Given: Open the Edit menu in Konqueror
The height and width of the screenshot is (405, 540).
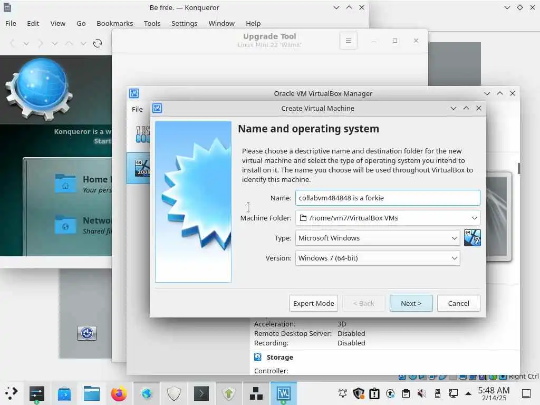Looking at the screenshot, I should pos(33,23).
